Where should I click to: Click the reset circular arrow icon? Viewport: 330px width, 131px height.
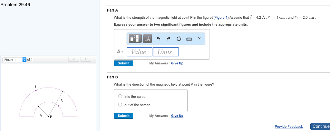[179, 39]
